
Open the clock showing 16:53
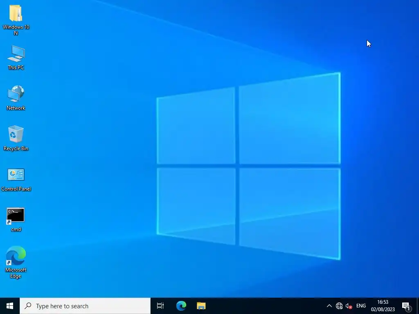[x=383, y=306]
